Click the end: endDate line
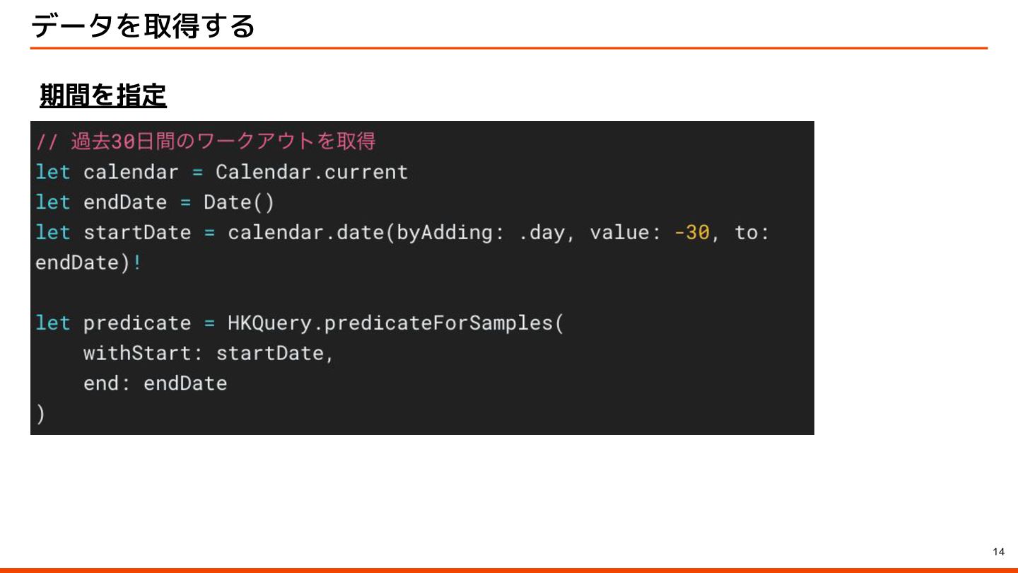 (x=155, y=383)
